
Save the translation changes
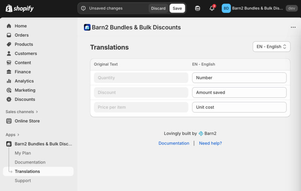(177, 8)
